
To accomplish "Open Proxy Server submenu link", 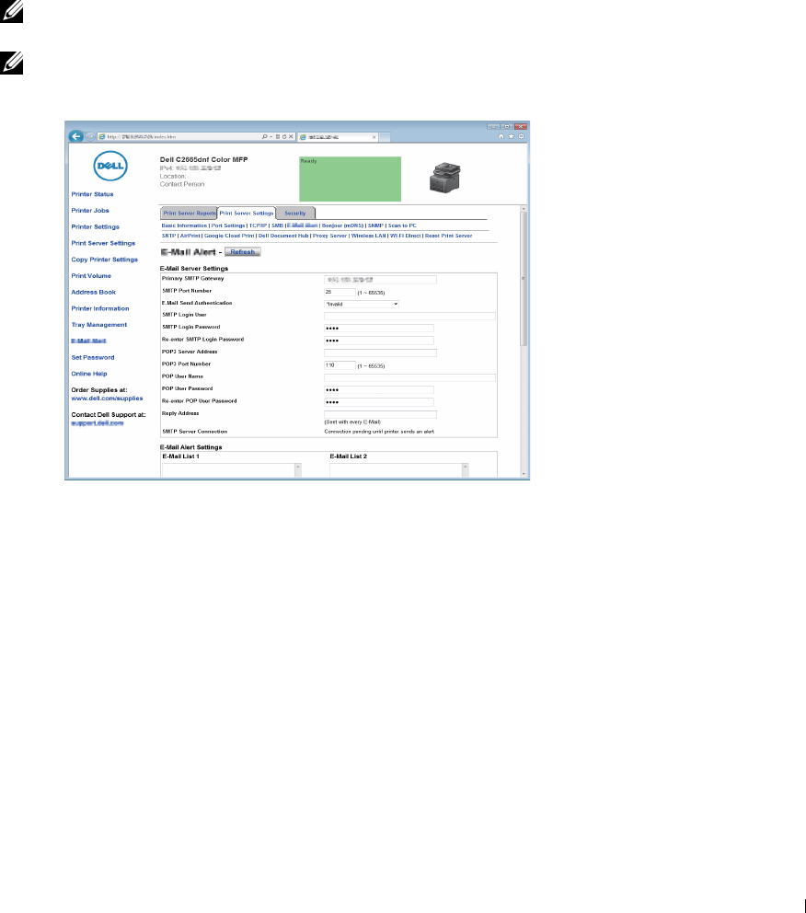I will 330,236.
